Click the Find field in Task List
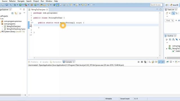 coord(169,20)
